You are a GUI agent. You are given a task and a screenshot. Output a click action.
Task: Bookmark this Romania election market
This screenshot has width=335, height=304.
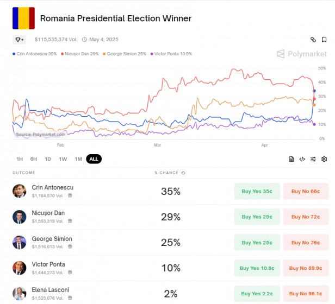324,40
